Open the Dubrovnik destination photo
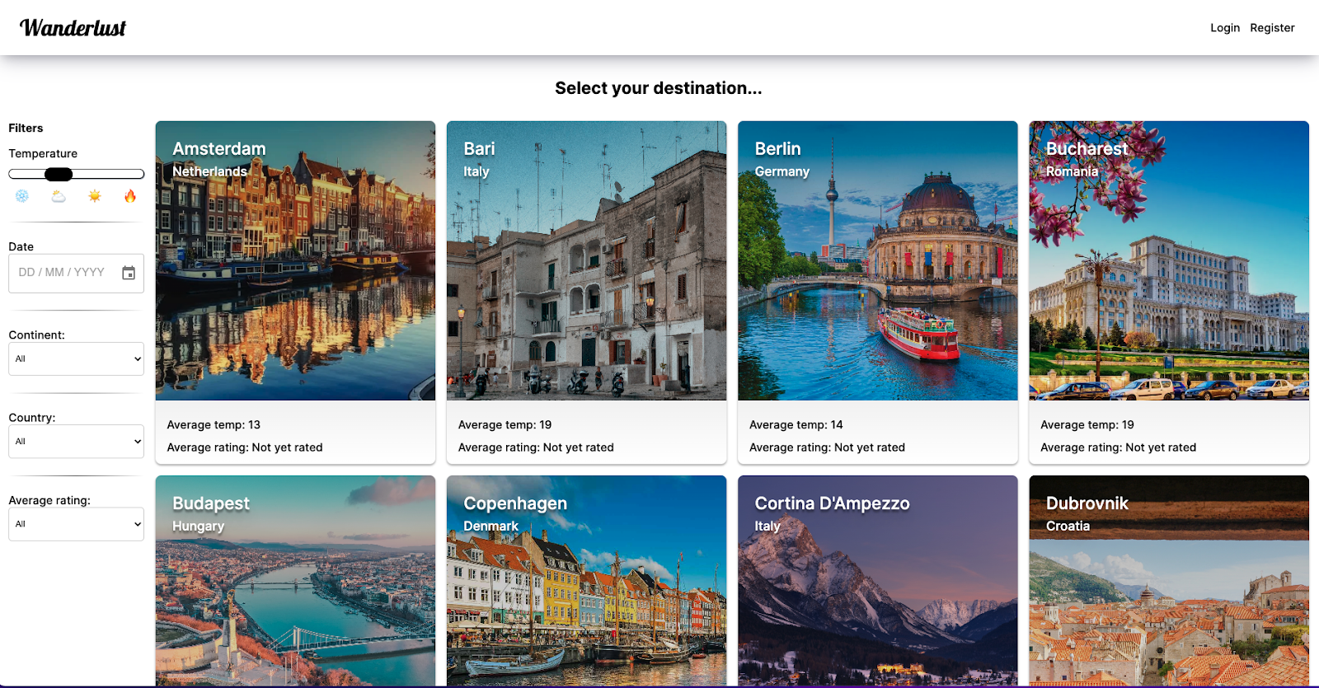 coord(1169,581)
